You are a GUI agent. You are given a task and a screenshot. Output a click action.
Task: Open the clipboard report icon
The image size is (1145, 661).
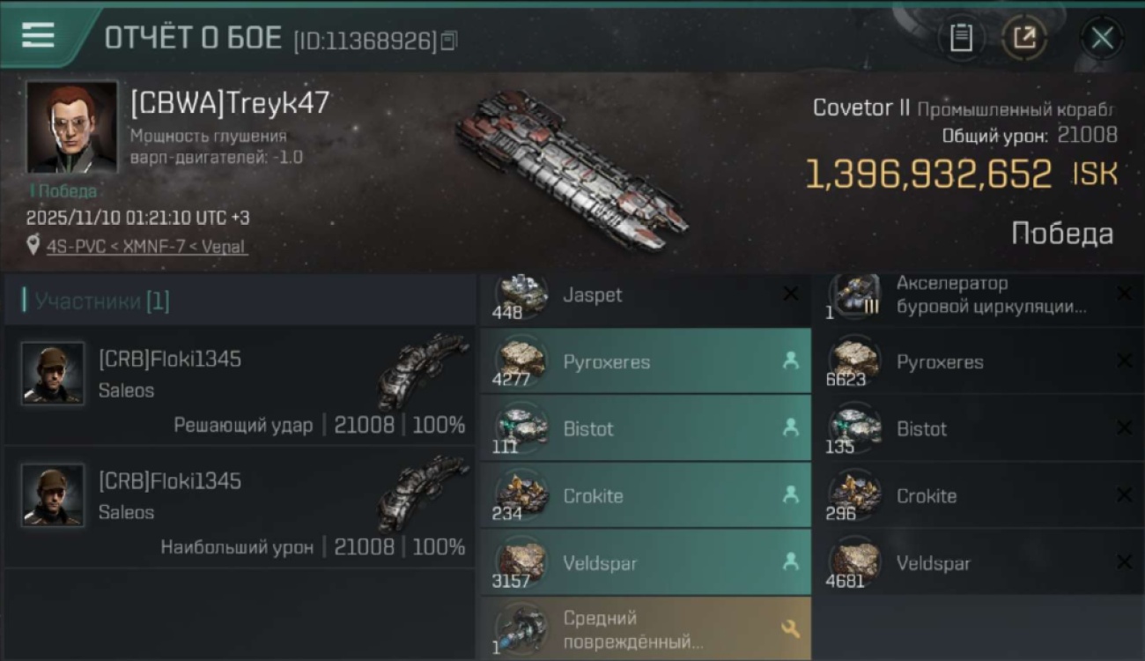961,38
